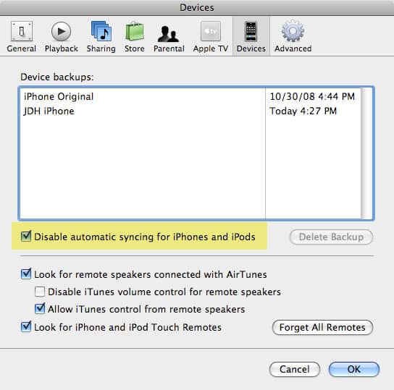
Task: Open the Parental controls icon
Action: [x=168, y=33]
